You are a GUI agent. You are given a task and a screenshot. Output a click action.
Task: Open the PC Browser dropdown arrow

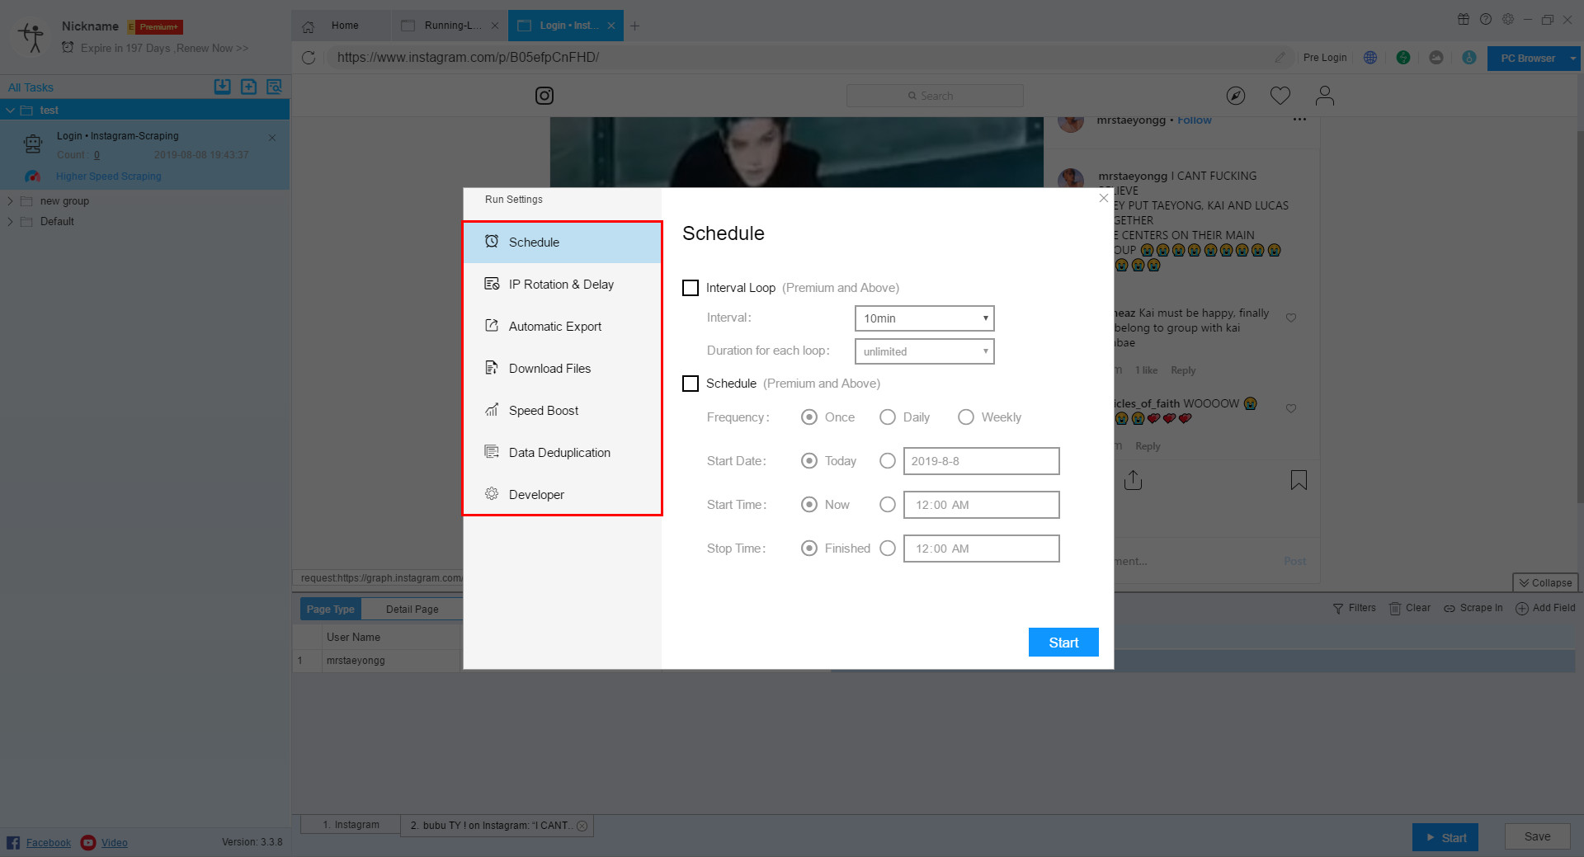point(1573,59)
